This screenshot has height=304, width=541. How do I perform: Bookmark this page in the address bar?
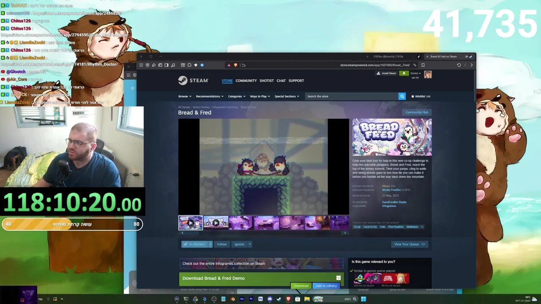423,65
